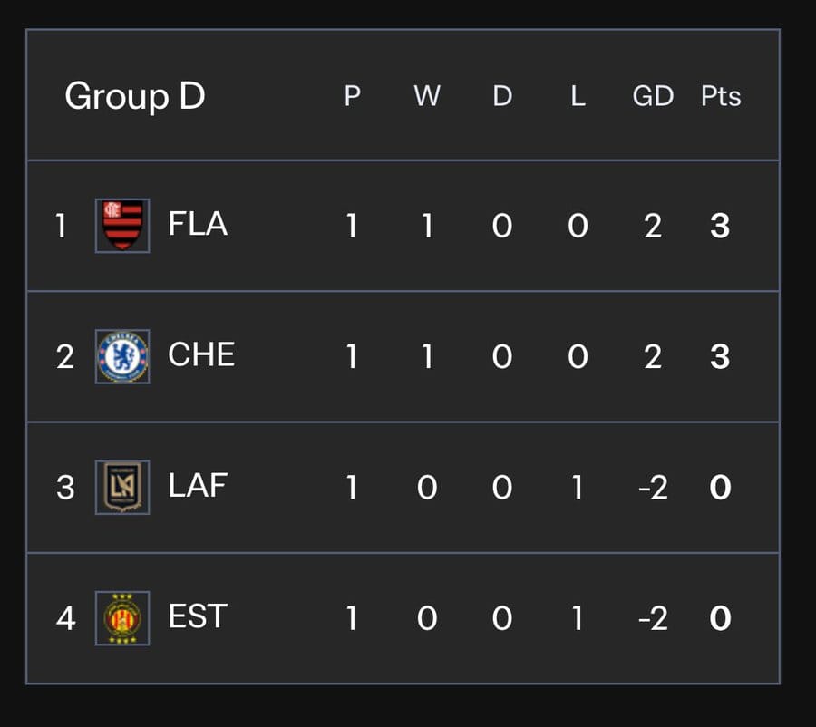Click the LAFC club crest
816x727 pixels.
coord(122,487)
